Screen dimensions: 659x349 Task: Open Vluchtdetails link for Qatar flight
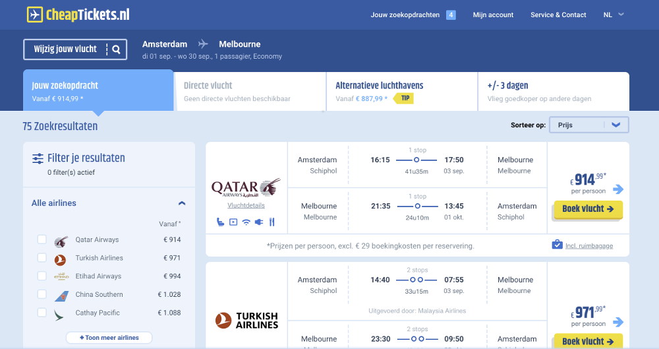point(246,205)
